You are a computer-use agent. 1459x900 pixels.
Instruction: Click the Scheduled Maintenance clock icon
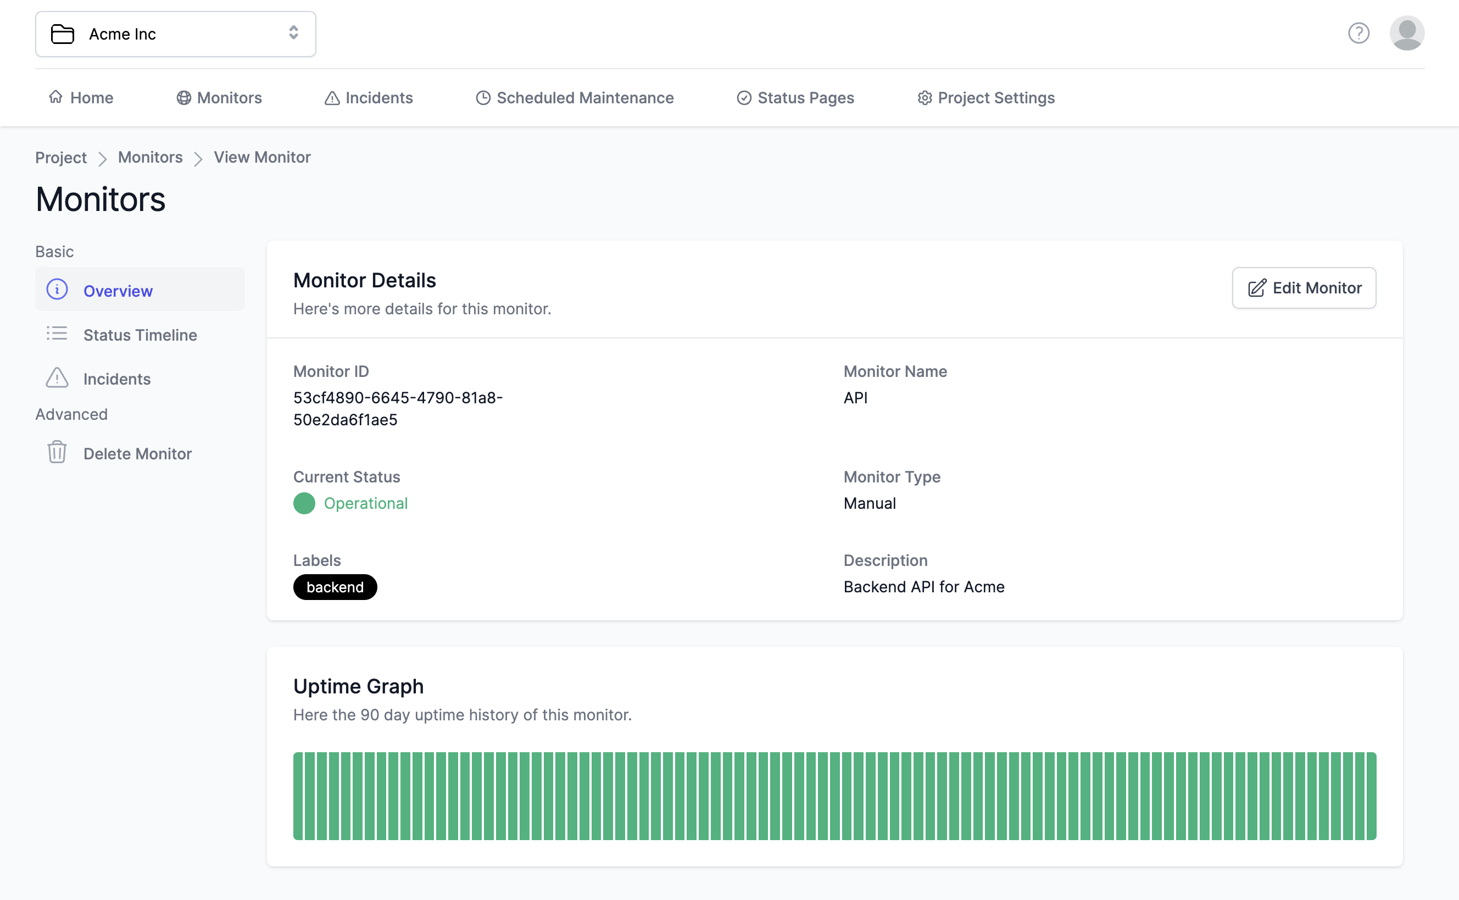click(483, 98)
